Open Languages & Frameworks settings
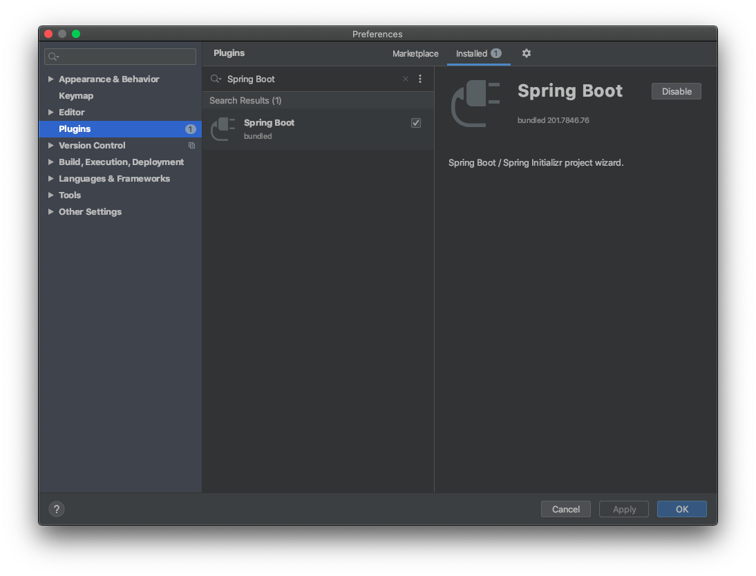This screenshot has height=576, width=756. point(114,179)
